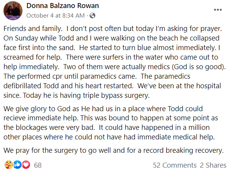Open the three-dot post options menu
This screenshot has width=231, height=173.
(218, 10)
